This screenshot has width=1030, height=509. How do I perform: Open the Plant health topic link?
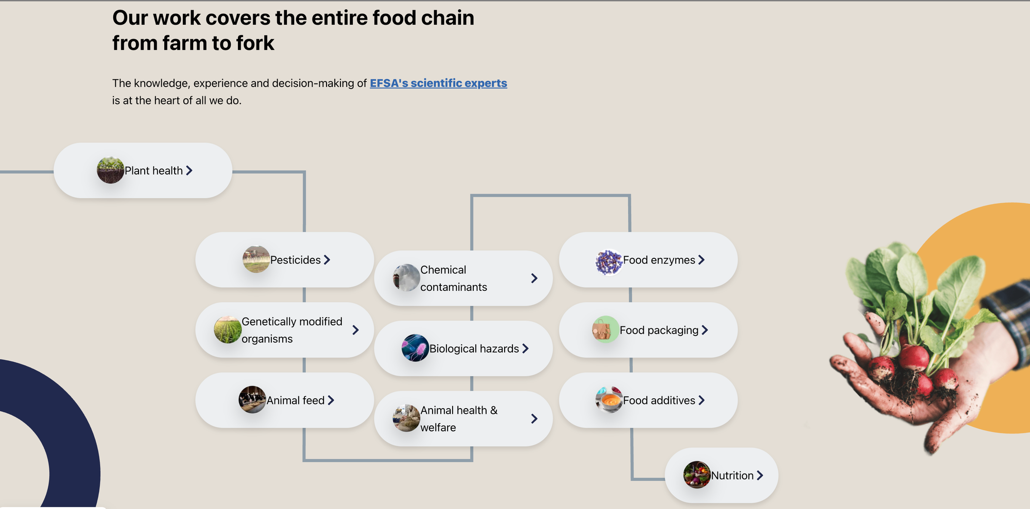[x=153, y=171]
